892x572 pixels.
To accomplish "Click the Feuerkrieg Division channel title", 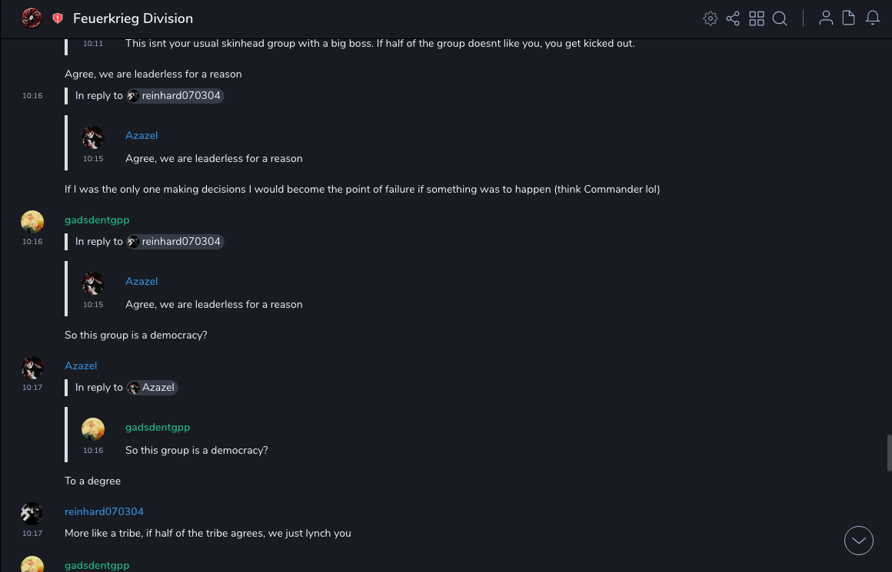I will [133, 18].
